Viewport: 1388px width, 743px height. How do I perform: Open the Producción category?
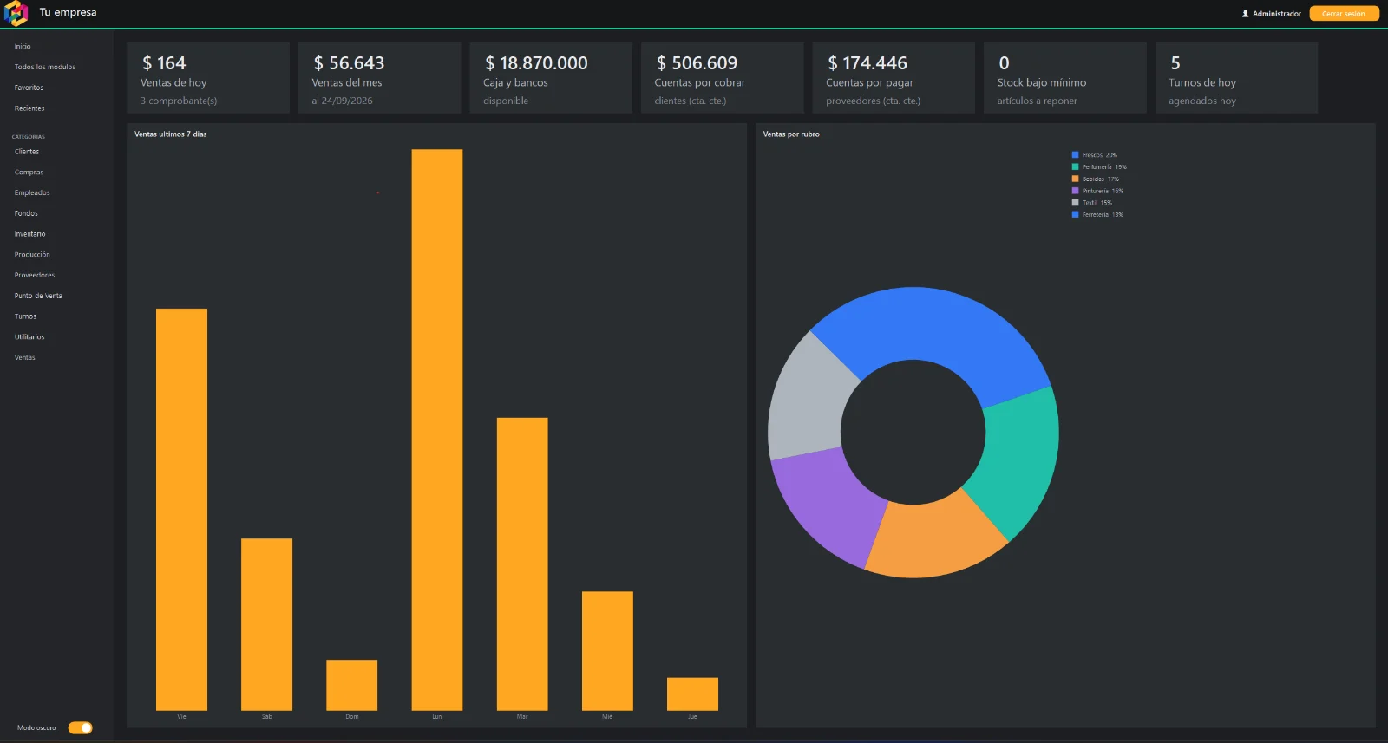point(32,255)
